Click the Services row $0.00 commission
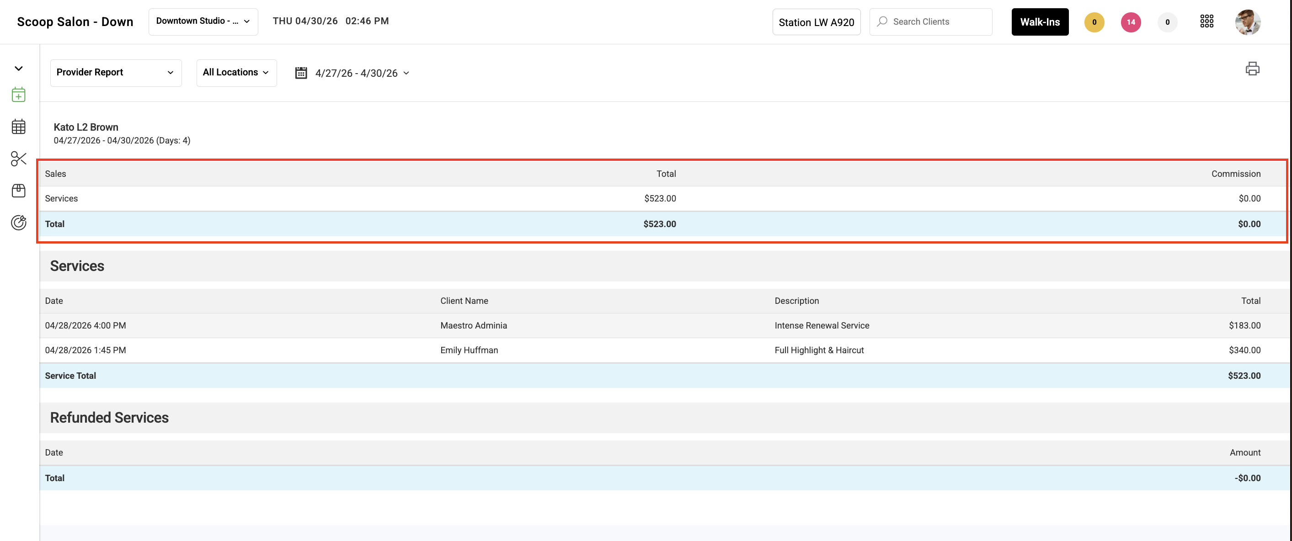Viewport: 1292px width, 541px height. tap(1249, 199)
